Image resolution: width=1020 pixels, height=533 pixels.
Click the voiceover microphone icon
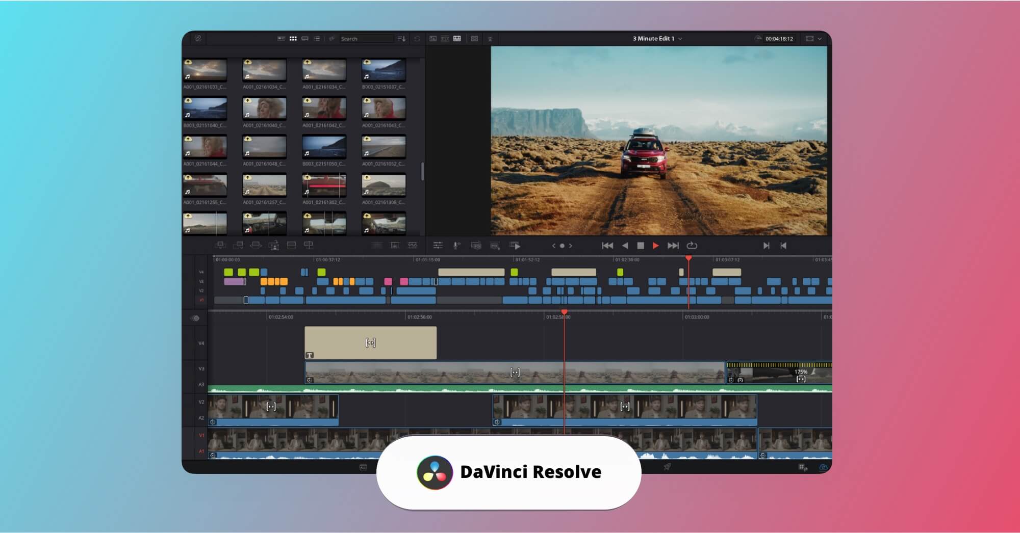[x=456, y=246]
